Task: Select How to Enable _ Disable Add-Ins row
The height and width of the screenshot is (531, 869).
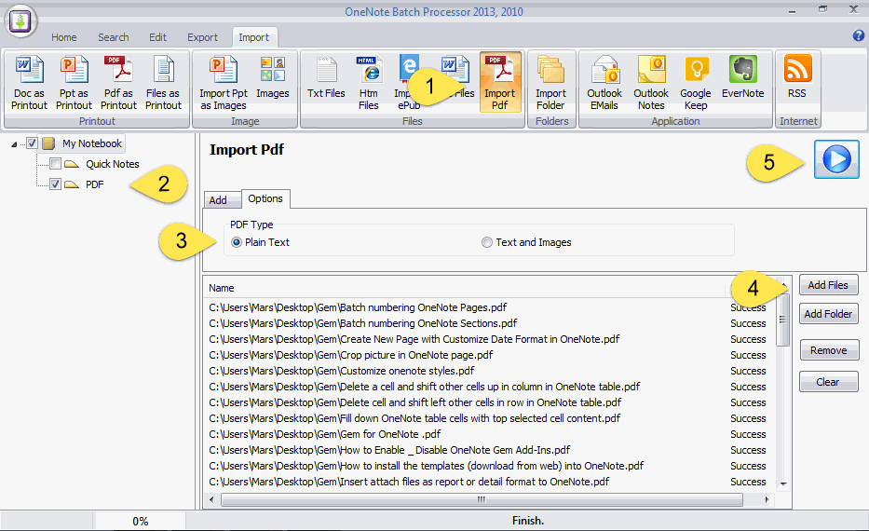Action: coord(489,450)
